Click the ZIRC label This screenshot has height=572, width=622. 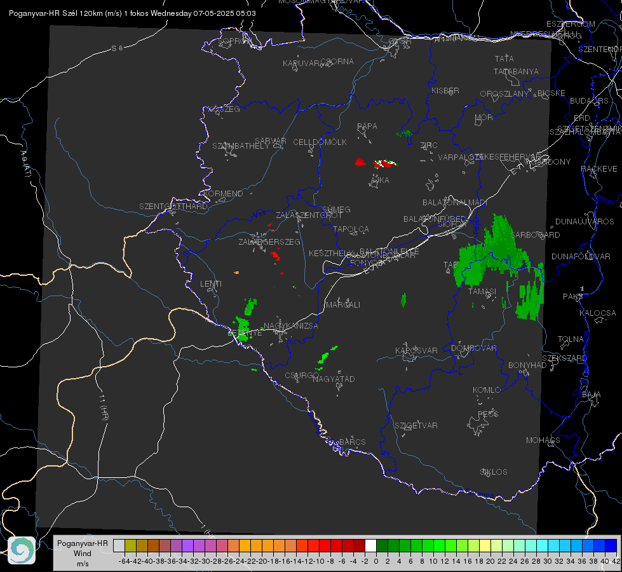click(429, 146)
